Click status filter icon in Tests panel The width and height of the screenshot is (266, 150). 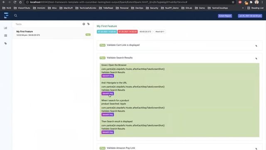[x=84, y=24]
